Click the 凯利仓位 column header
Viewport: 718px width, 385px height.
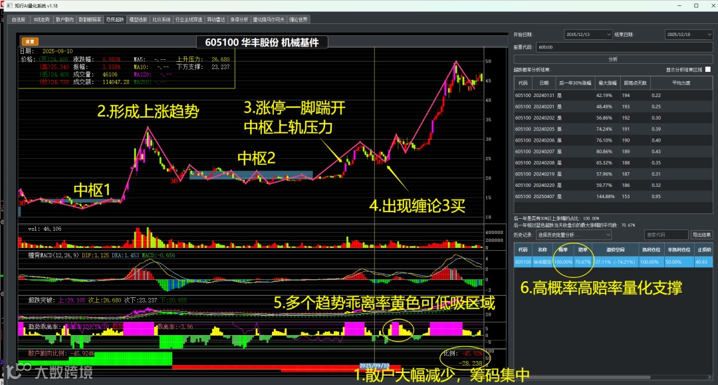[651, 249]
